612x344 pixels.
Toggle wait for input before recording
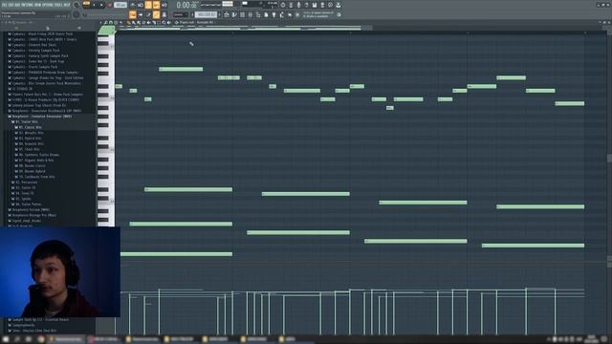[x=141, y=5]
